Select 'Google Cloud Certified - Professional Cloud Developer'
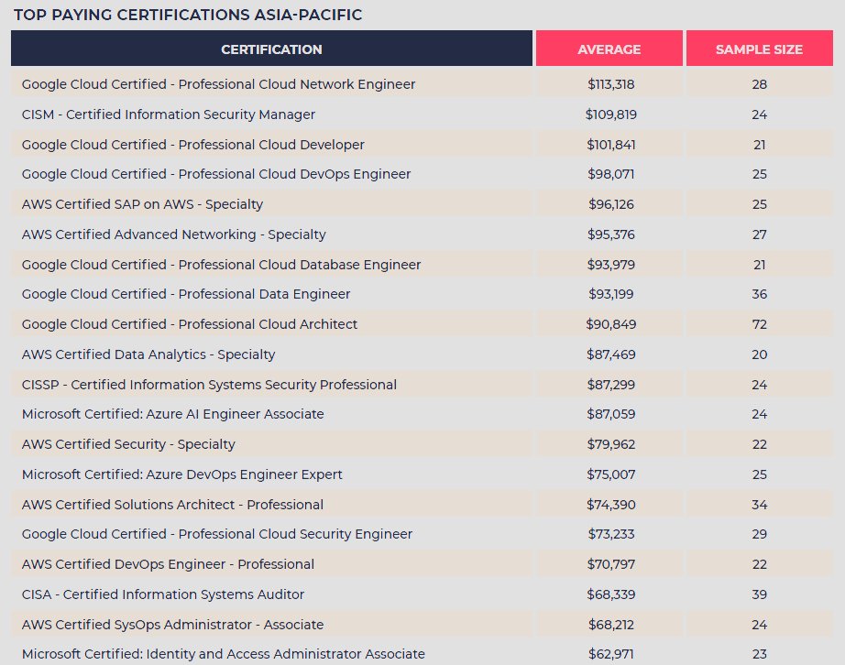The image size is (845, 665). point(193,145)
